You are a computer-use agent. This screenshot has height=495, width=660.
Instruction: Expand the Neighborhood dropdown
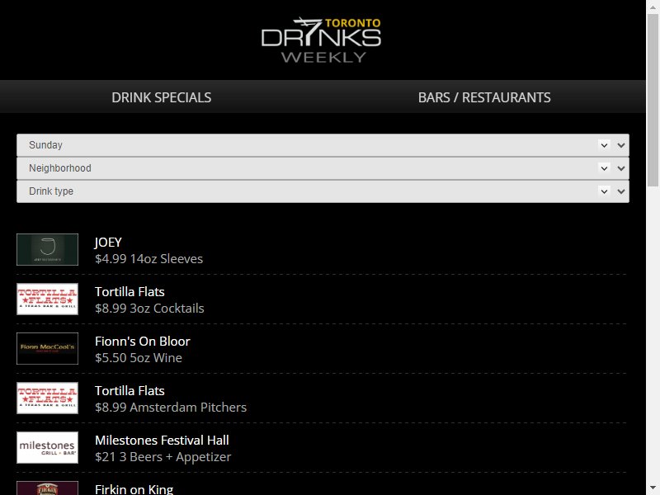tap(323, 168)
